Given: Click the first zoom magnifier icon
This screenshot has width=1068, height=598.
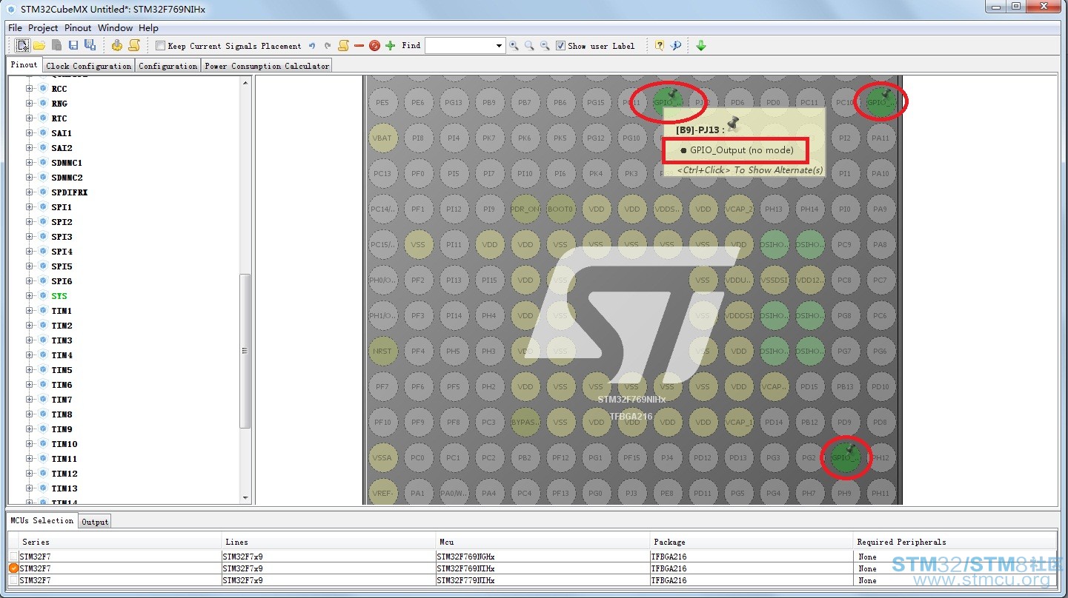Looking at the screenshot, I should click(514, 45).
